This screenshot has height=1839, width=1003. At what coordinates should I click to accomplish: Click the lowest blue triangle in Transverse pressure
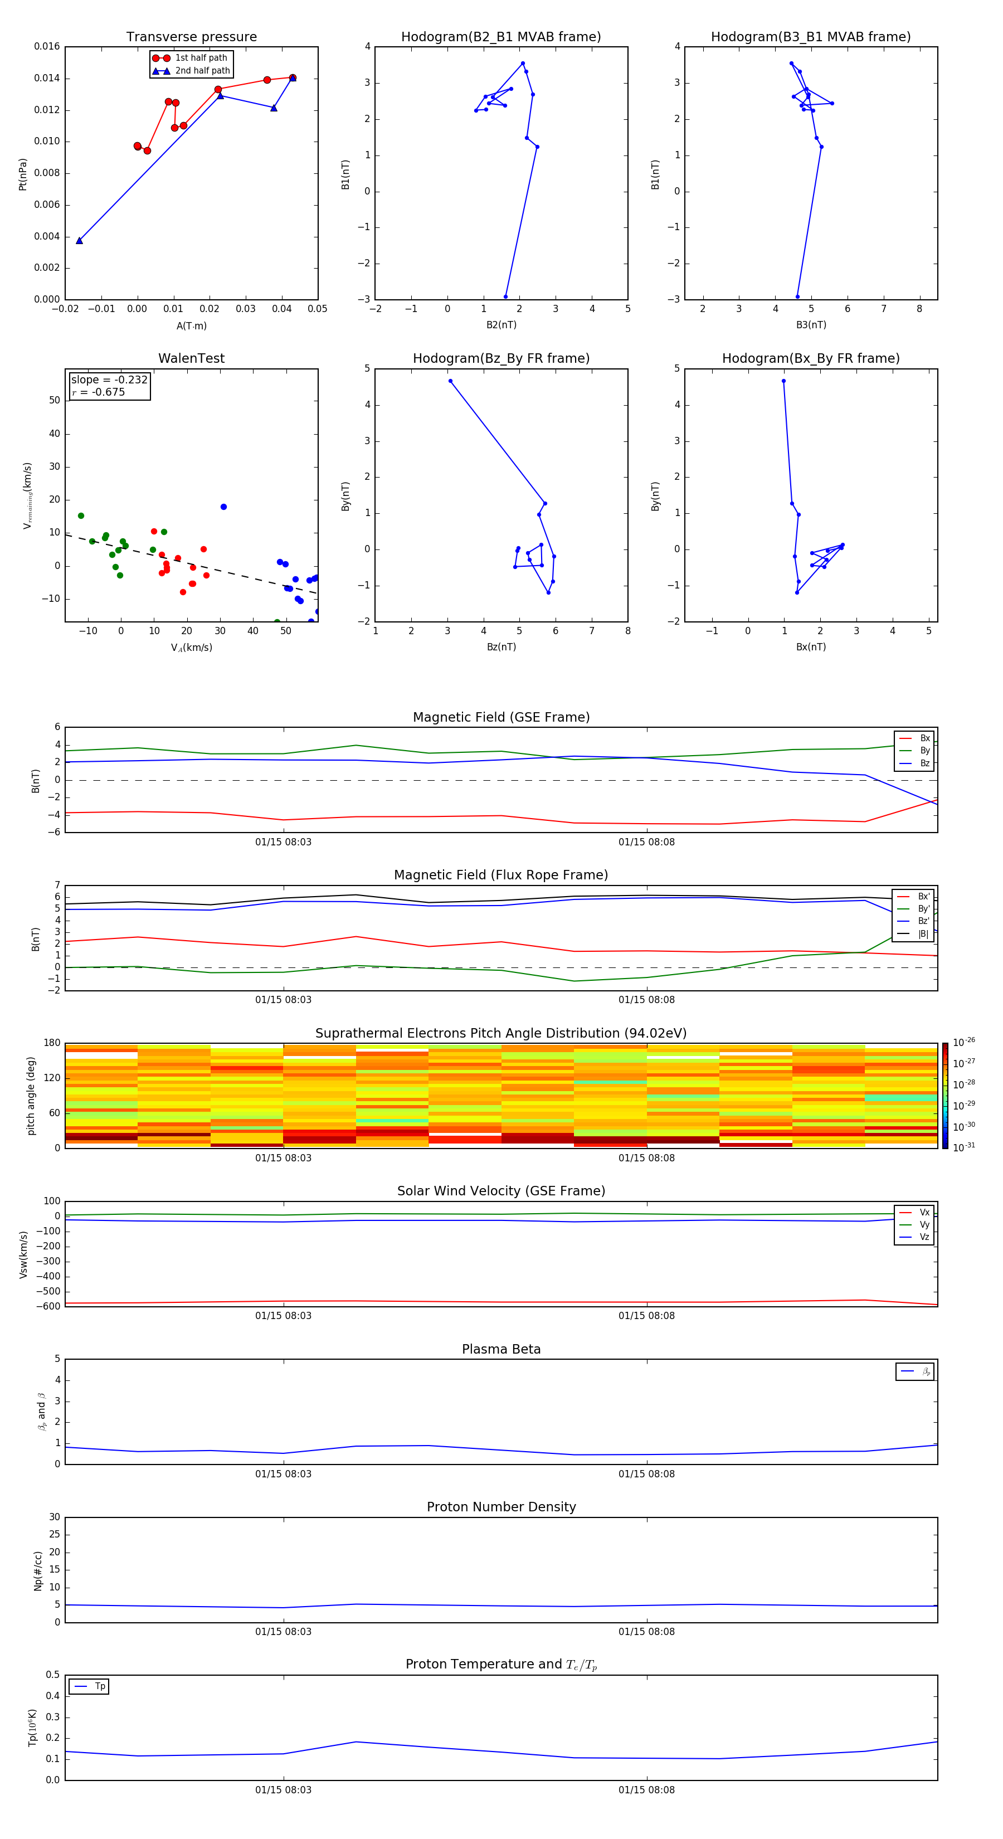79,241
